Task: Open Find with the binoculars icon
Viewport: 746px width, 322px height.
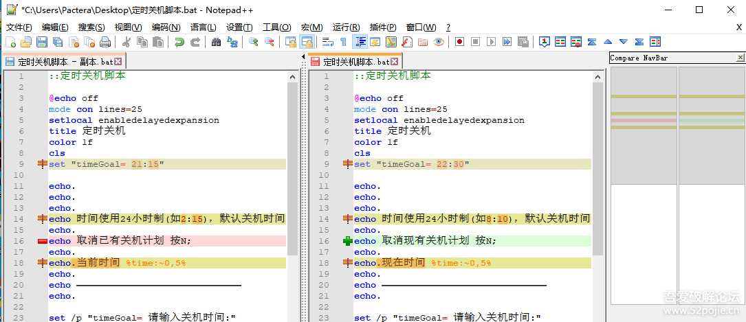Action: tap(216, 42)
